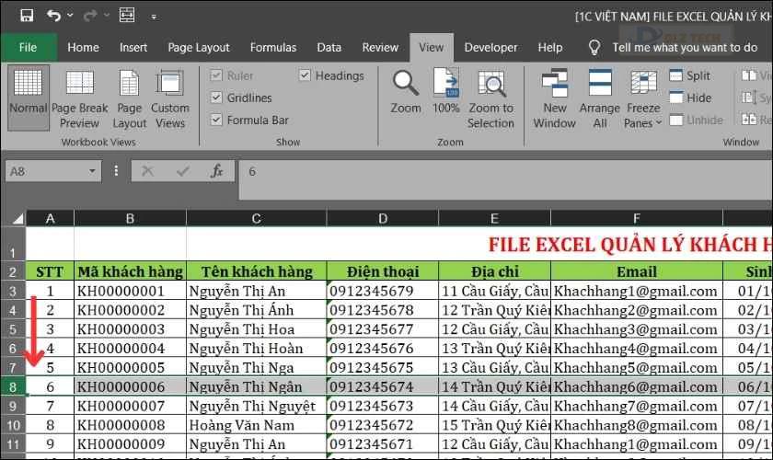Switch to the Formulas tab

coord(273,47)
